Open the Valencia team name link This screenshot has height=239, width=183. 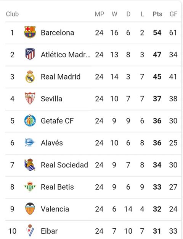(x=55, y=209)
